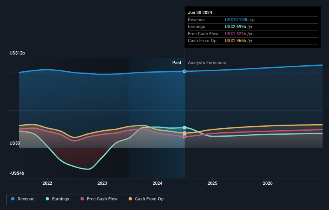Click the Free Cash Flow data point marker
This screenshot has width=329, height=210.
pos(185,136)
